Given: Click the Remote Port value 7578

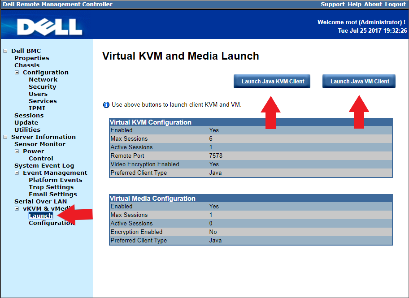Looking at the screenshot, I should tap(216, 155).
